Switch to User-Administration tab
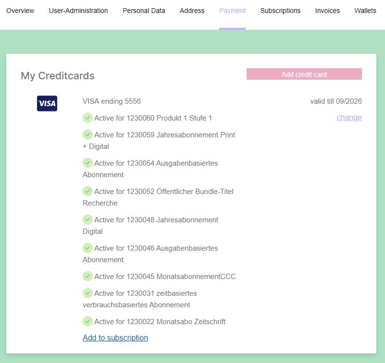 pyautogui.click(x=78, y=11)
